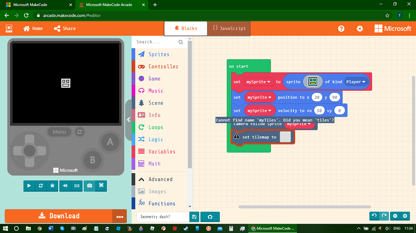Focus the block search box

coord(156,42)
